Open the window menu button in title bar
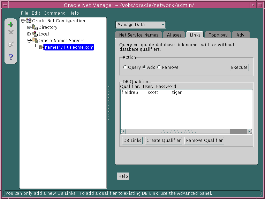Screen dimensions: 265x199 pyautogui.click(x=5, y=5)
